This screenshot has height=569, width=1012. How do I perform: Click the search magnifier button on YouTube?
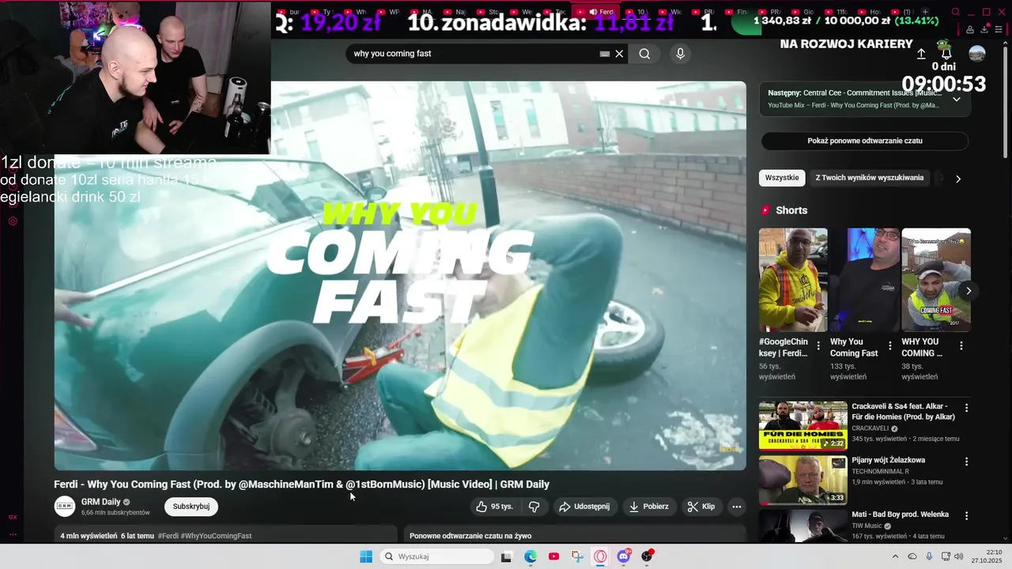pyautogui.click(x=644, y=54)
